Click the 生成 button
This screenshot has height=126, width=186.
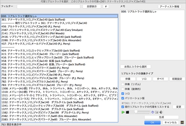tap(162, 117)
